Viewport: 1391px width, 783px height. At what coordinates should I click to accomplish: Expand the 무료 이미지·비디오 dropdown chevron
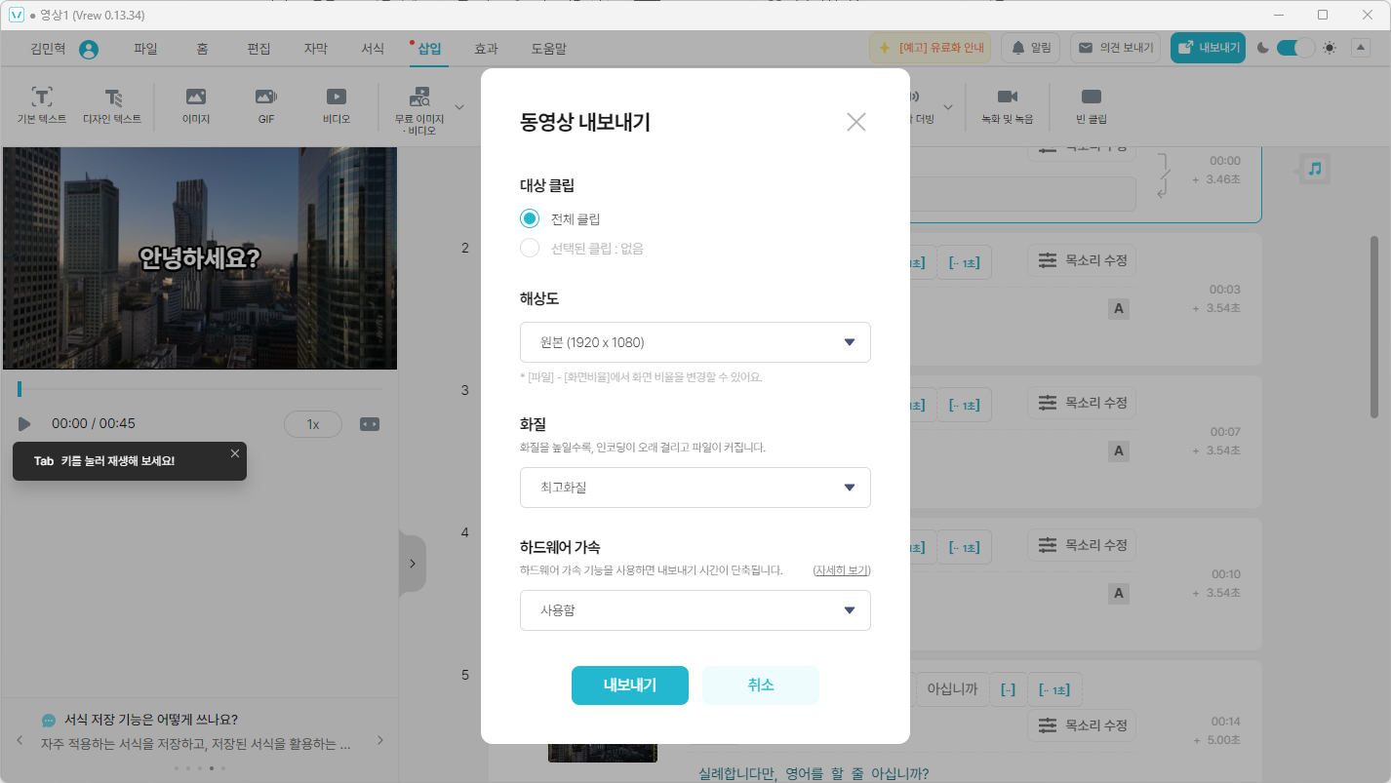[x=459, y=106]
